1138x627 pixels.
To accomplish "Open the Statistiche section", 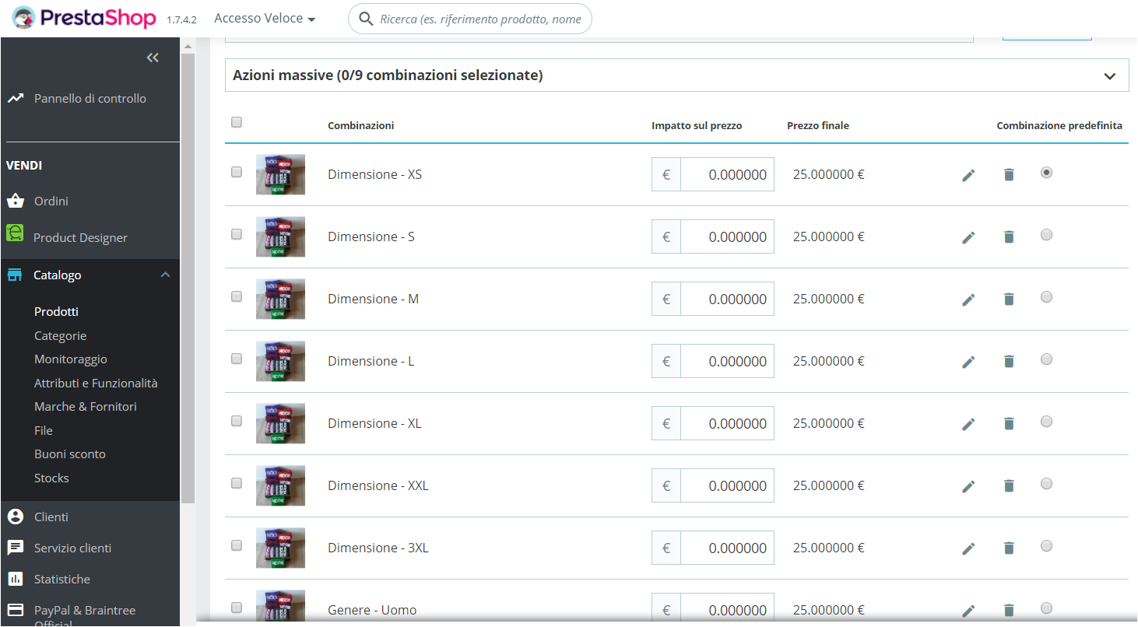I will coord(62,579).
